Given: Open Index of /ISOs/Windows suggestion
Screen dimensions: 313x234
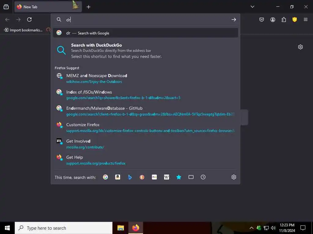Looking at the screenshot, I should [145, 95].
